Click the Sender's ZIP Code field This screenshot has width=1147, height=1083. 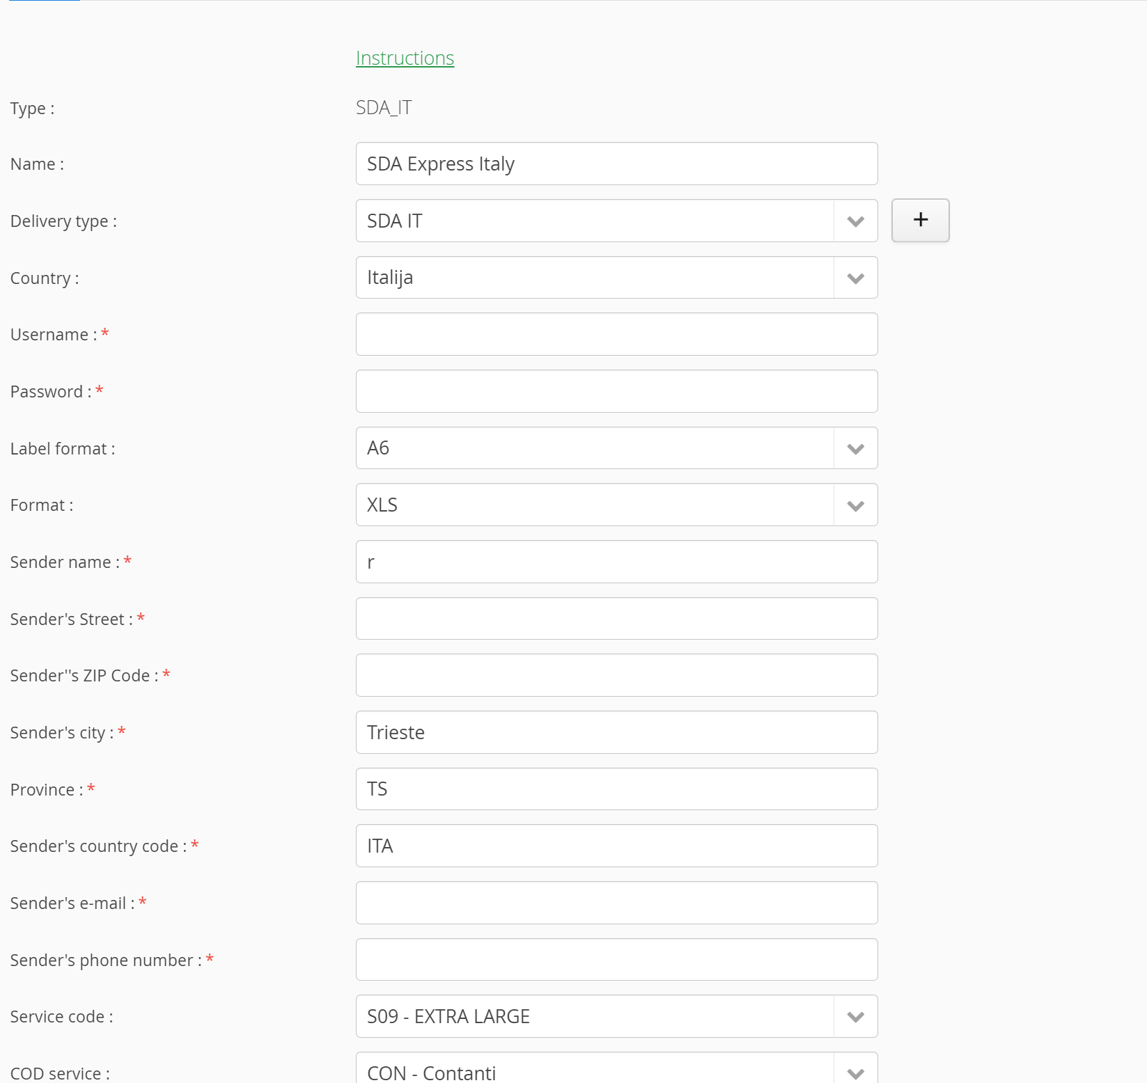coord(616,675)
